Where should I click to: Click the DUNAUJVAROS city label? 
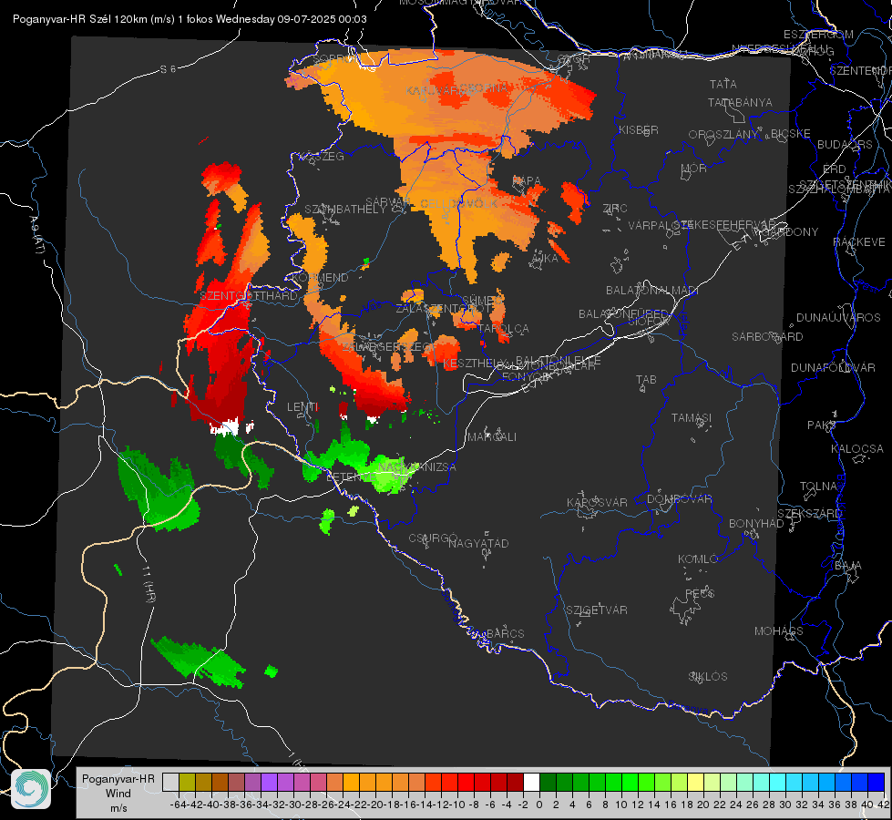coord(838,318)
